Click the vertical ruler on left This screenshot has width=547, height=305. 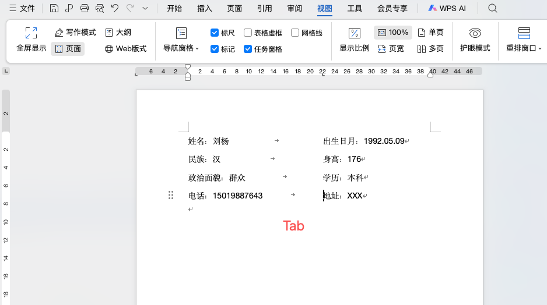[x=6, y=197]
